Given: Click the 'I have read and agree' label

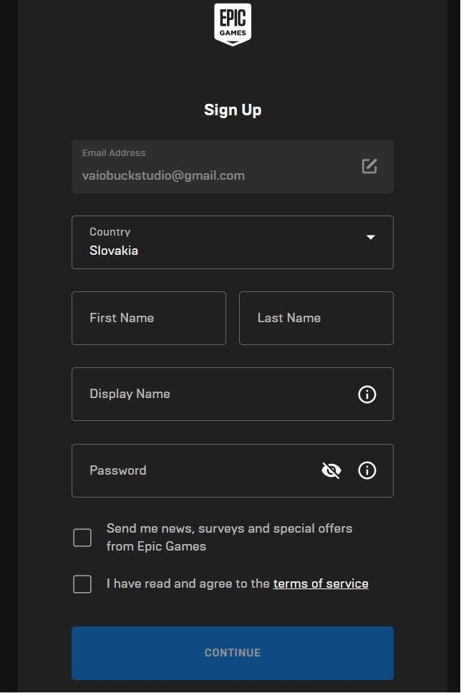Looking at the screenshot, I should [x=188, y=583].
